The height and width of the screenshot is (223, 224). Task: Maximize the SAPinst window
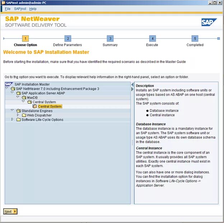pyautogui.click(x=215, y=3)
